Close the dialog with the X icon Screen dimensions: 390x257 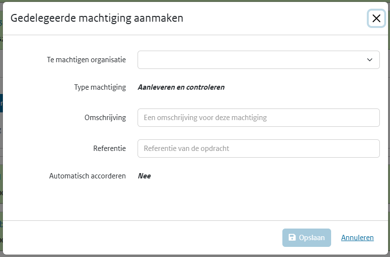pos(376,19)
